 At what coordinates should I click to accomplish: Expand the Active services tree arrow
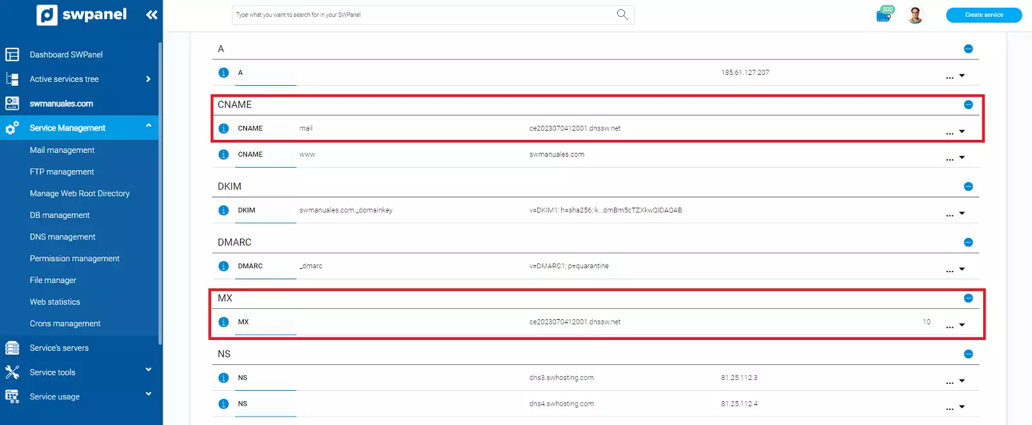pos(148,79)
